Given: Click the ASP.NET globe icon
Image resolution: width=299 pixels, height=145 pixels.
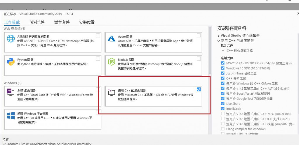Looking at the screenshot, I should (11, 38).
